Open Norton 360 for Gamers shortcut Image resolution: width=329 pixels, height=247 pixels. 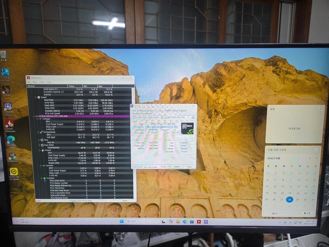(14, 174)
